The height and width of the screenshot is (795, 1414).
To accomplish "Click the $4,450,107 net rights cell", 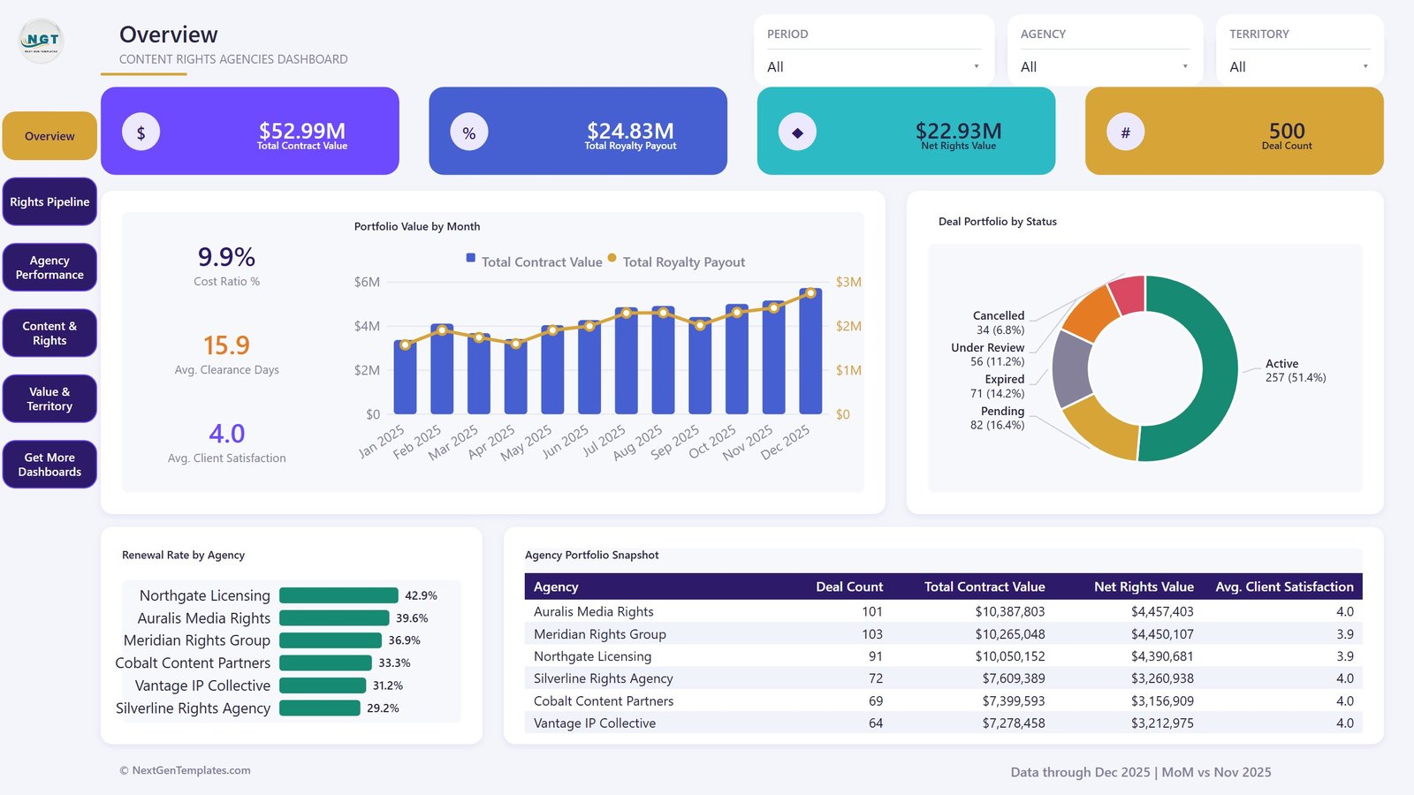I will (x=1162, y=634).
